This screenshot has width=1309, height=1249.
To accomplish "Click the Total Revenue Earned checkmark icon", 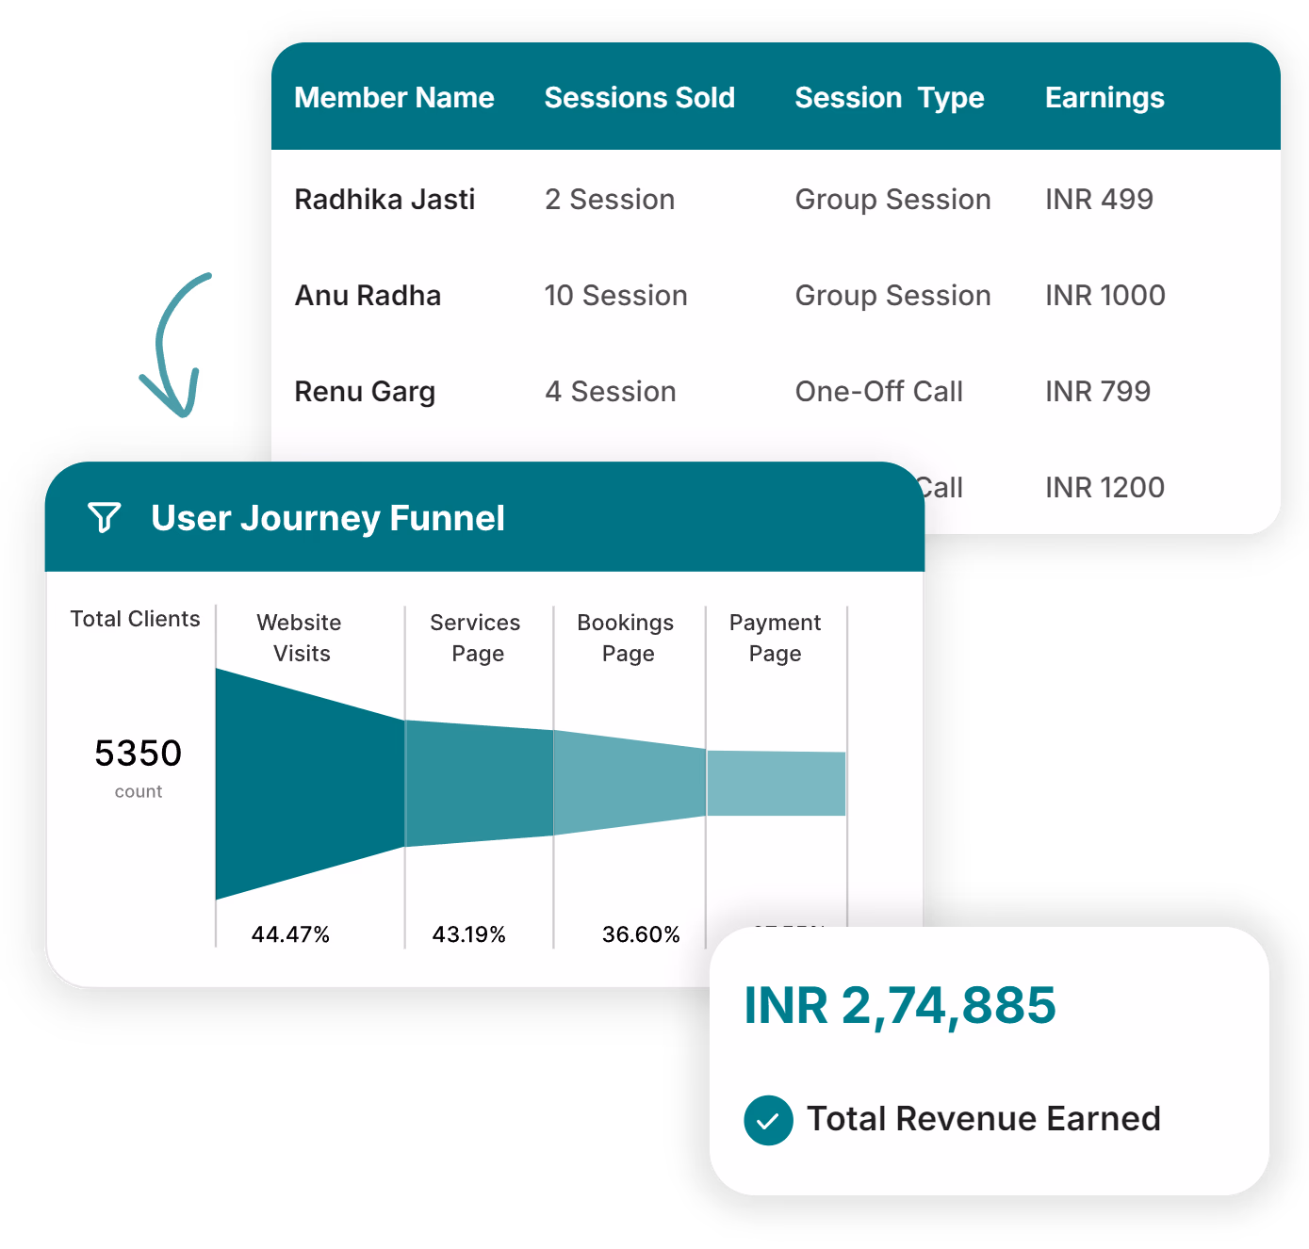I will click(x=768, y=1120).
